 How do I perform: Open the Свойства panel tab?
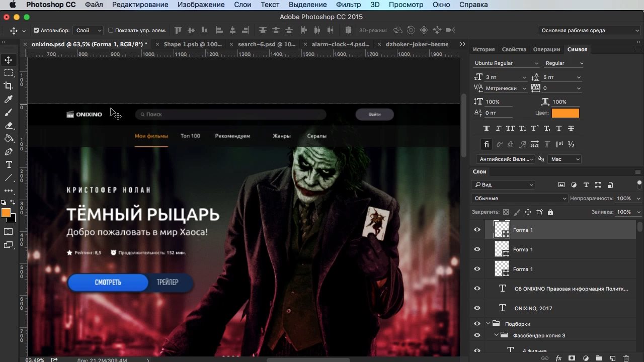[x=514, y=49]
